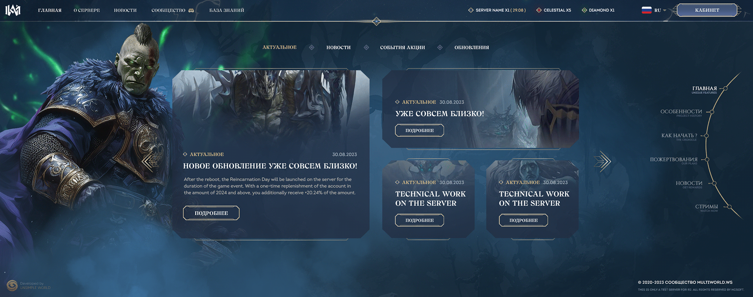Image resolution: width=753 pixels, height=297 pixels.
Task: Click Новое обновление уже совсем близко headline
Action: pos(270,166)
